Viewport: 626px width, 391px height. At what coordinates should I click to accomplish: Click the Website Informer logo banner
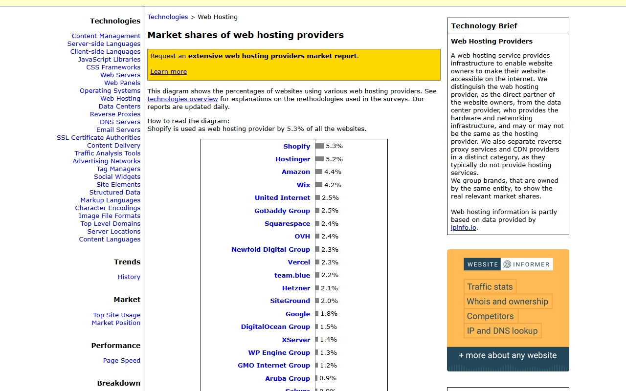pyautogui.click(x=508, y=264)
